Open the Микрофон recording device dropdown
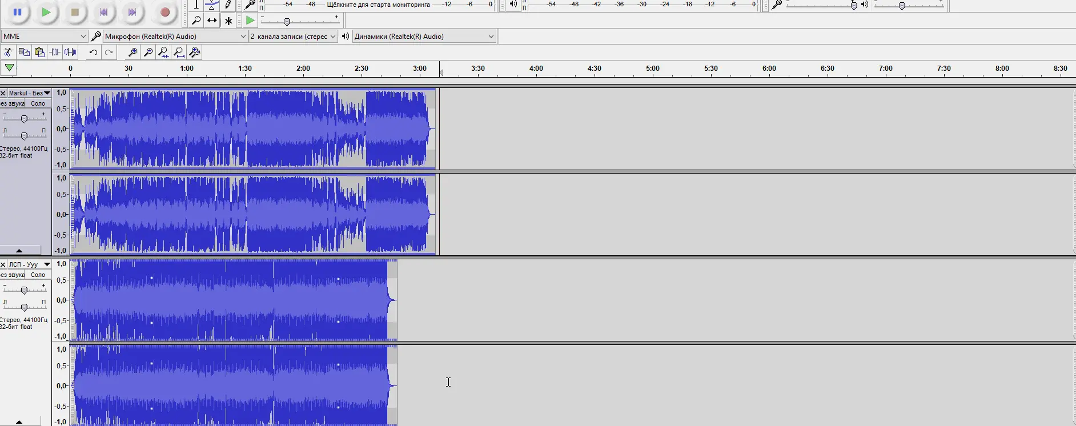The height and width of the screenshot is (426, 1076). pos(175,37)
